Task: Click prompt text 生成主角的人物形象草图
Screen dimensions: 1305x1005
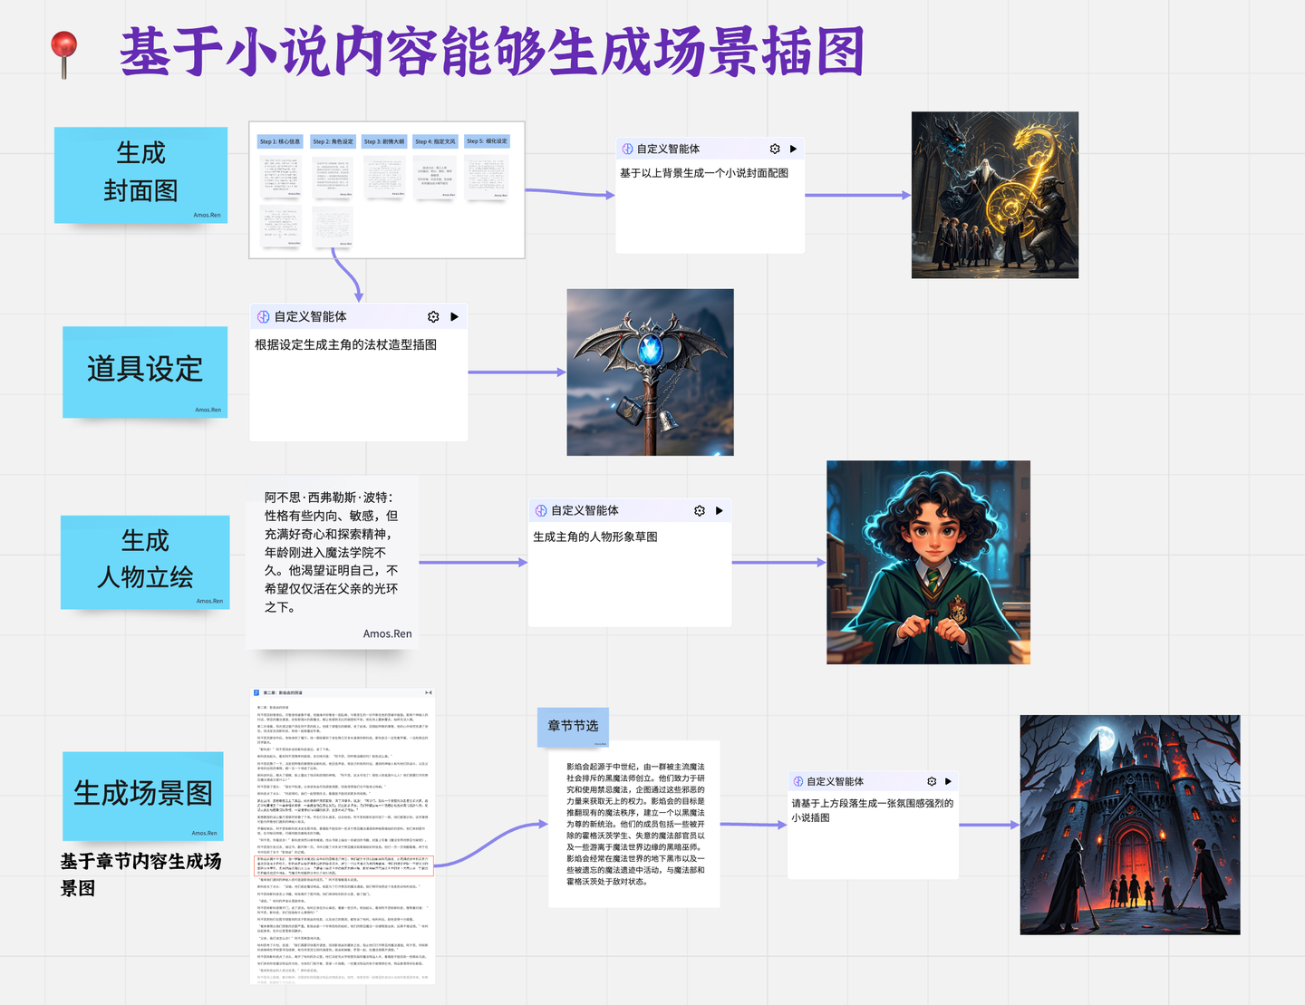Action: pyautogui.click(x=595, y=536)
